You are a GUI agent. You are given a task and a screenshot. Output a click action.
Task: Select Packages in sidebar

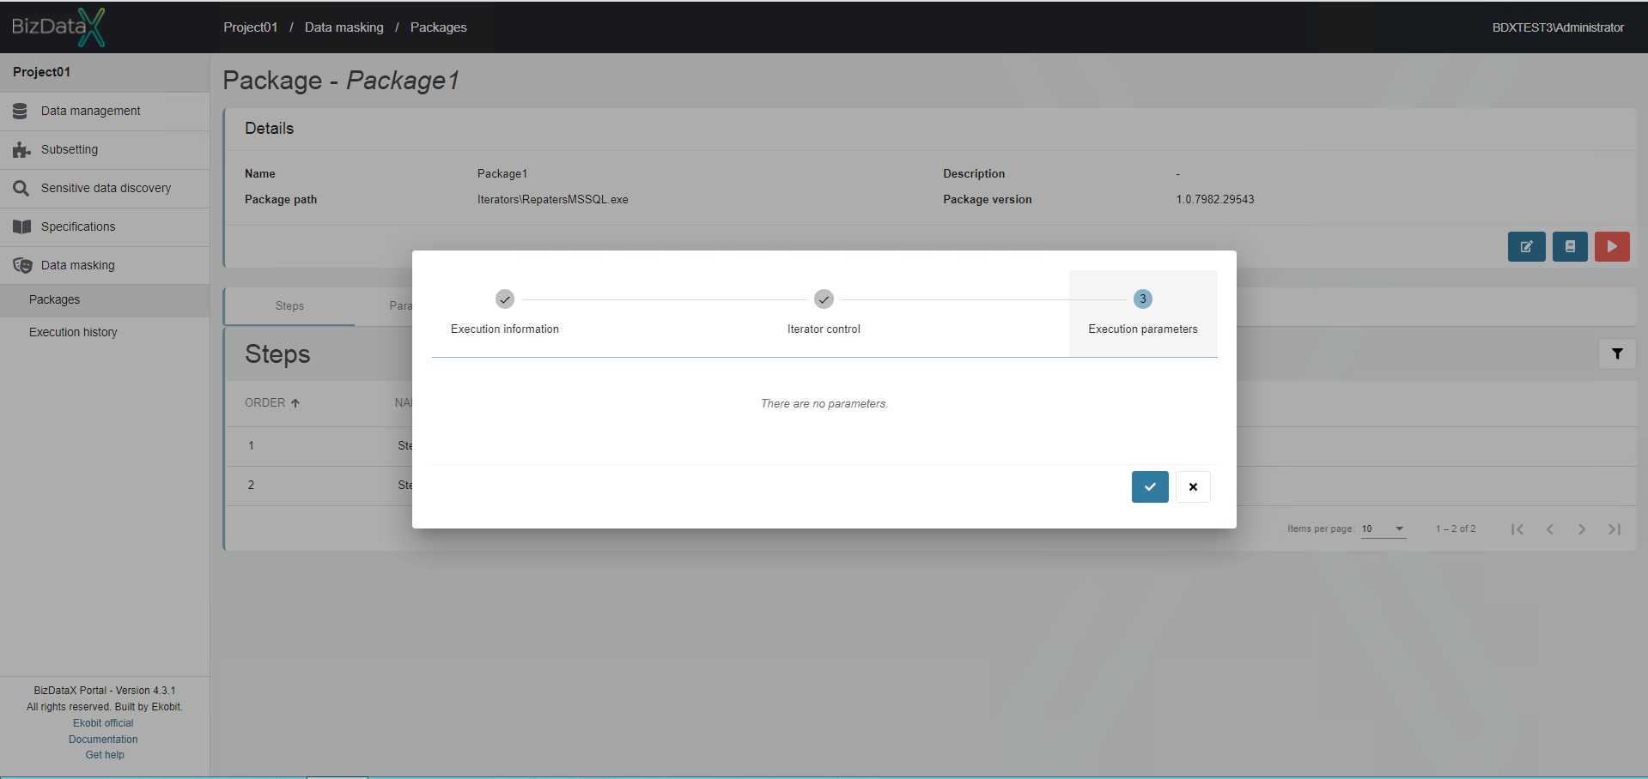(x=105, y=300)
